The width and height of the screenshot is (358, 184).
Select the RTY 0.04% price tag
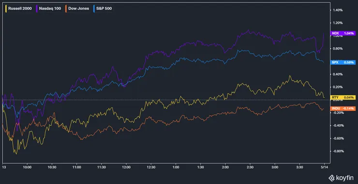(343, 97)
